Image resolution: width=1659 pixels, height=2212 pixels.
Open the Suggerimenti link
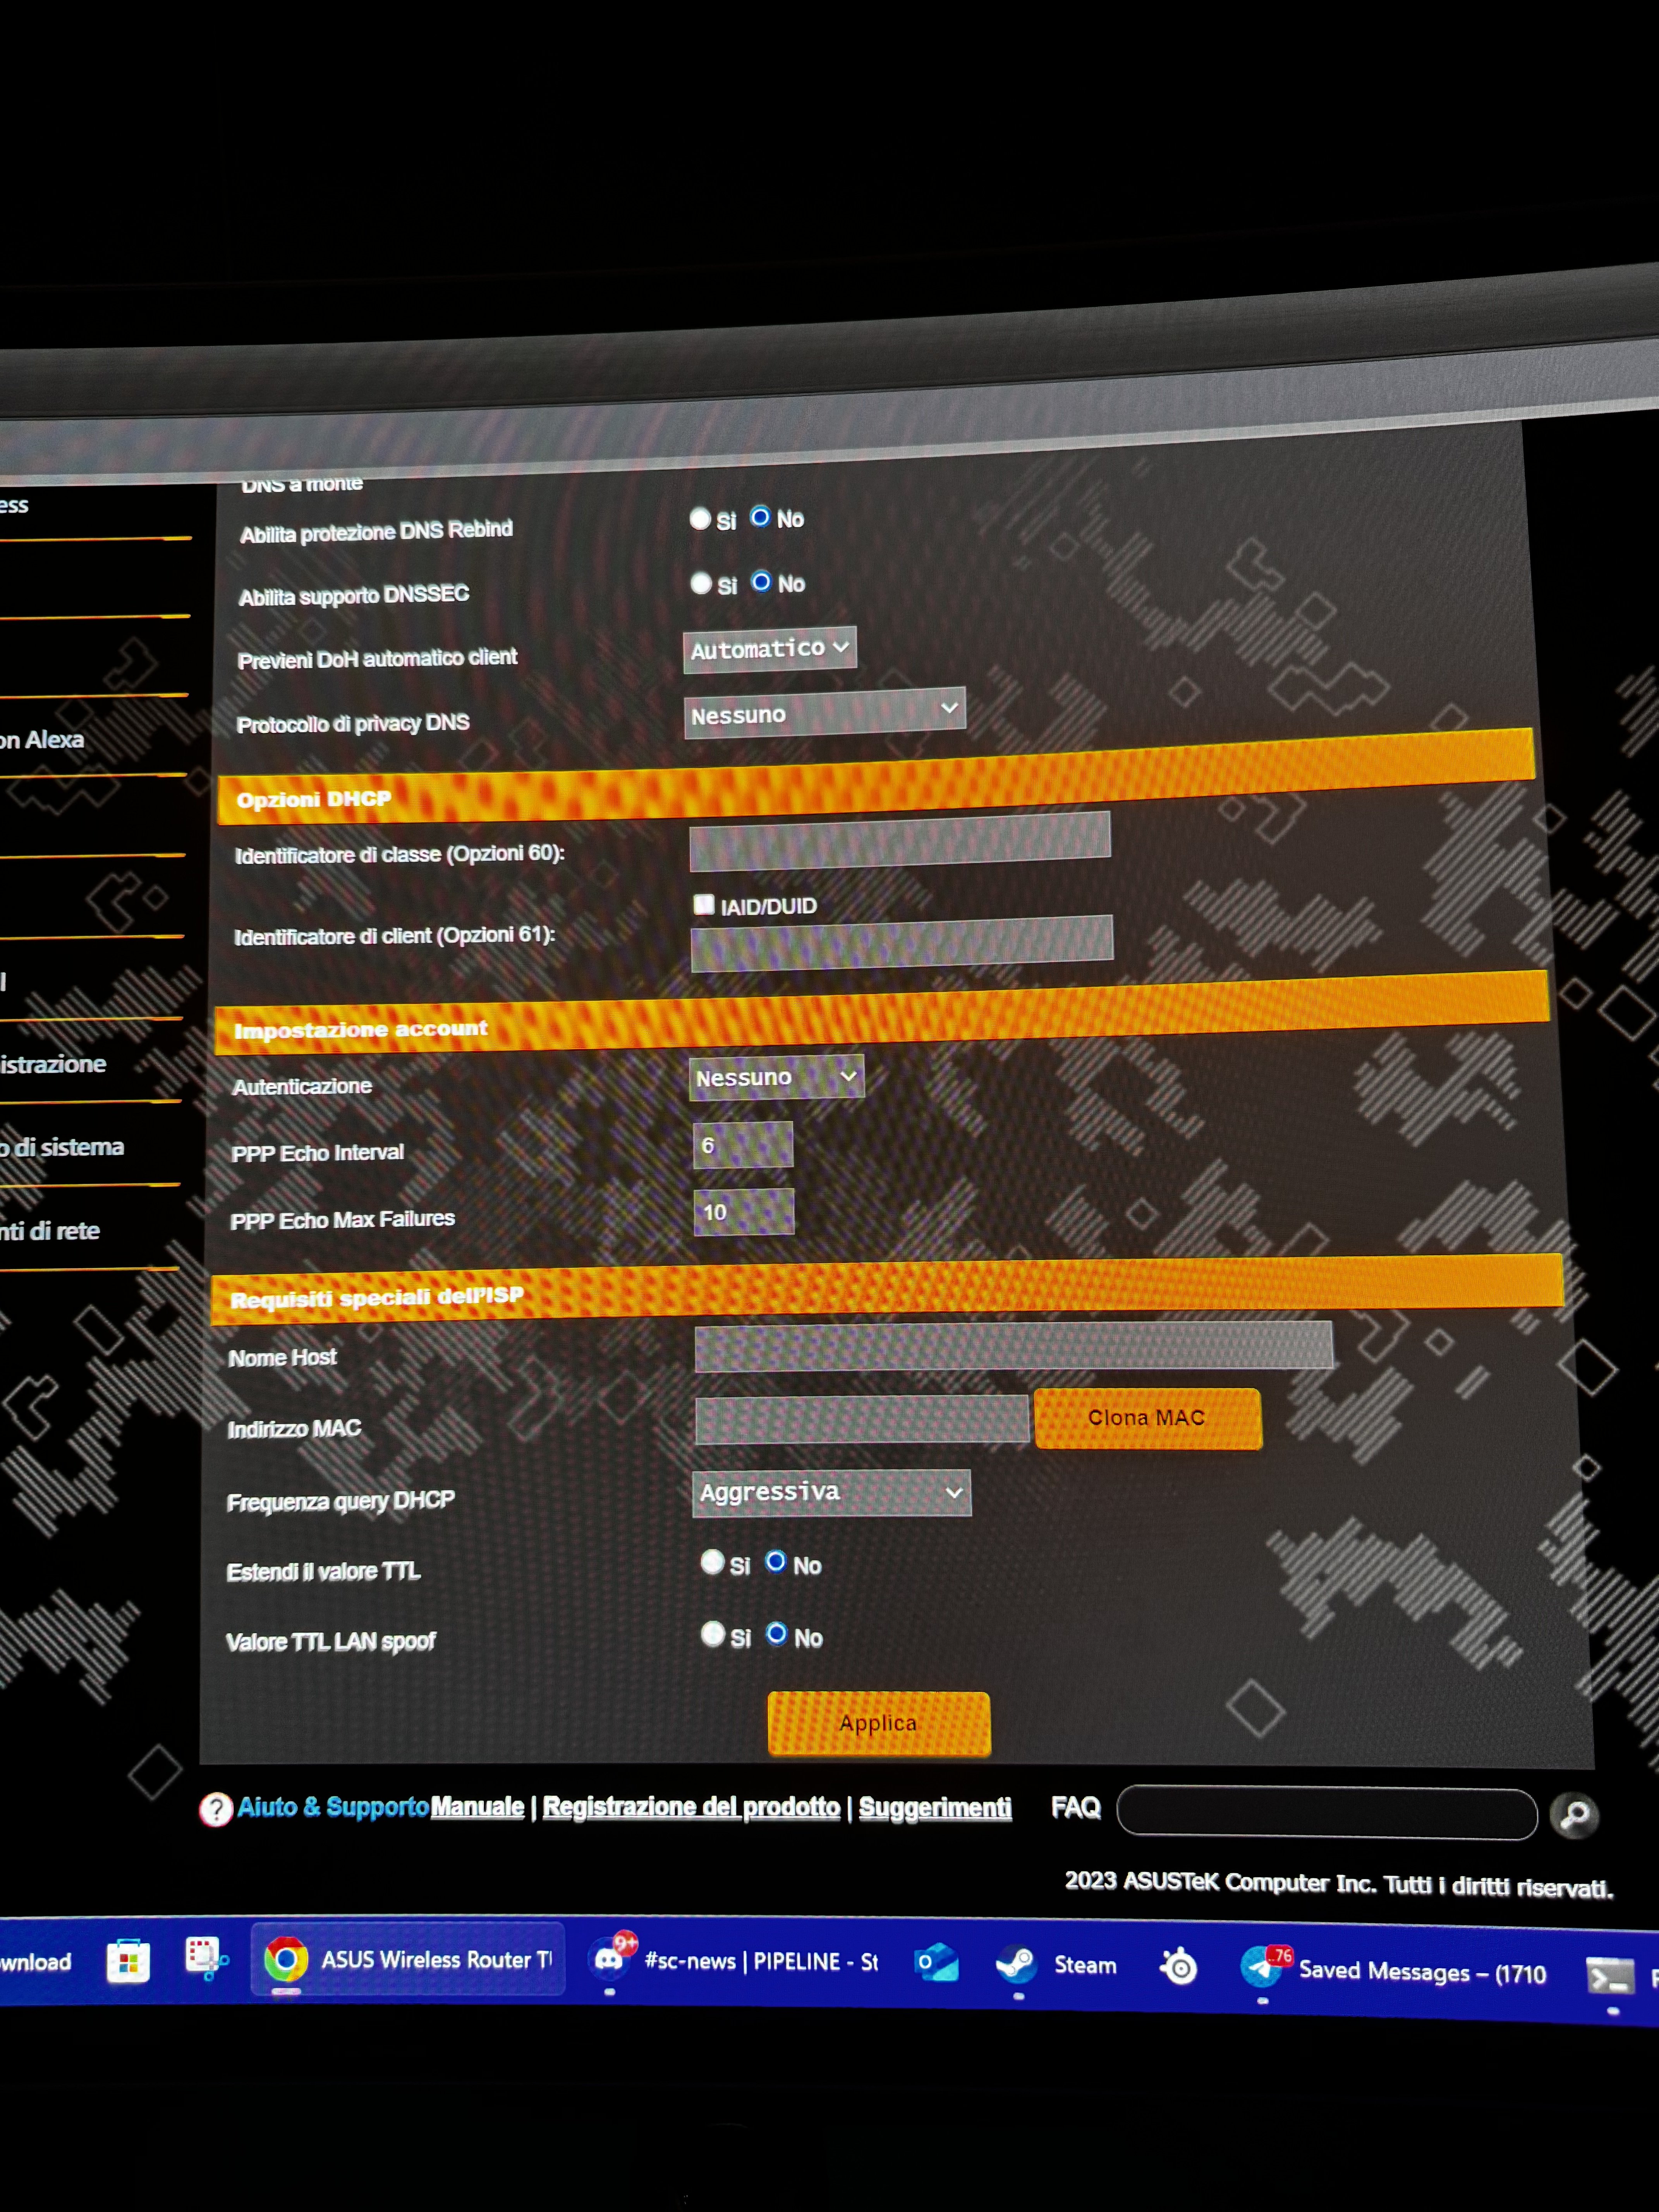[x=935, y=1808]
